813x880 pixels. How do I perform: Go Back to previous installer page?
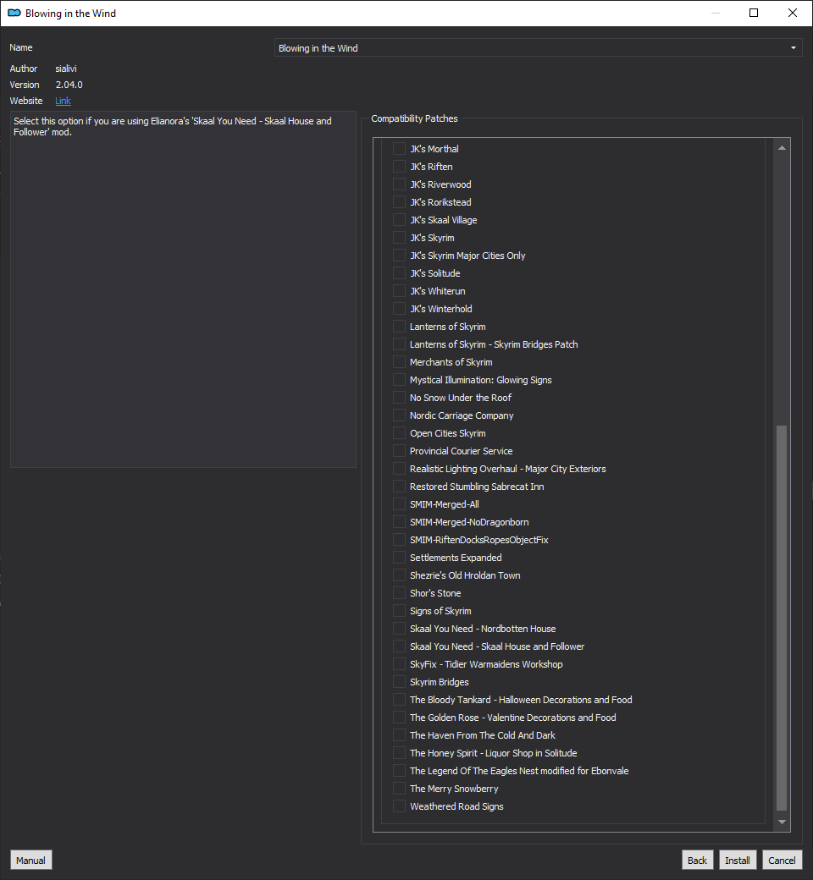pos(697,860)
